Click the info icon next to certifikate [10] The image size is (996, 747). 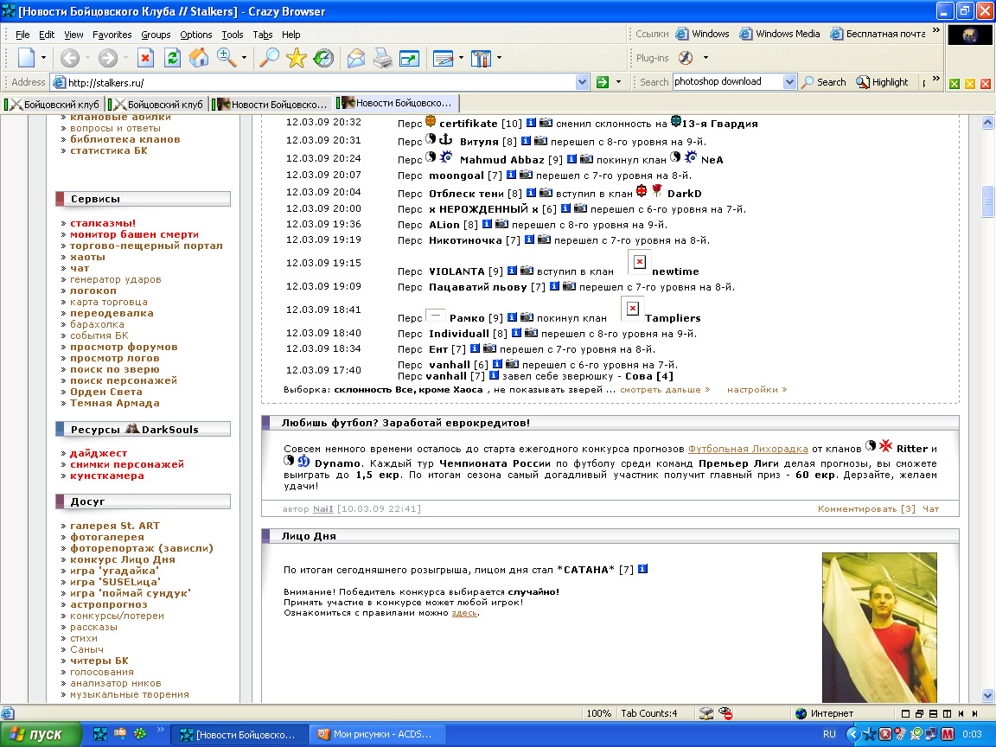point(531,124)
